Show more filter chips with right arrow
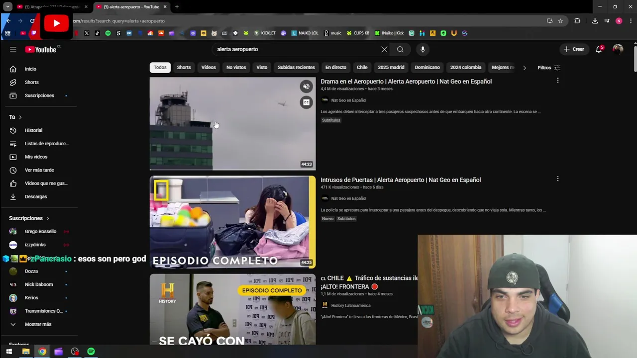 (x=524, y=68)
